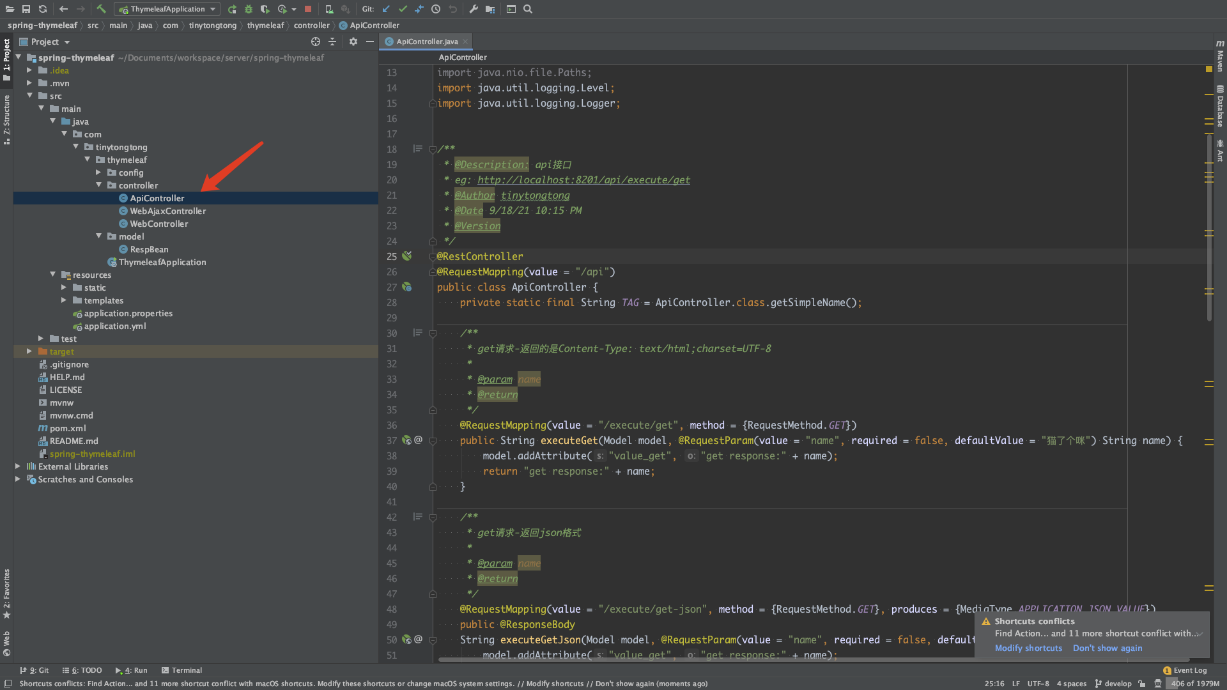The height and width of the screenshot is (690, 1227).
Task: Click the Build project hammer icon
Action: point(101,9)
